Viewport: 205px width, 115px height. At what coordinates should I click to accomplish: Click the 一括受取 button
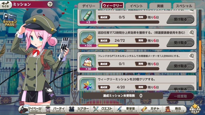[x=180, y=96]
